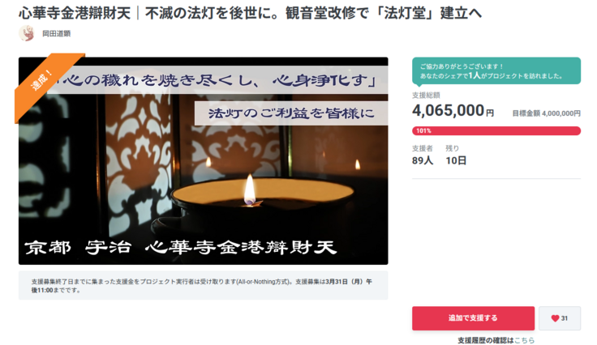
Task: Click the All-or-Nothing notice box
Action: click(204, 285)
